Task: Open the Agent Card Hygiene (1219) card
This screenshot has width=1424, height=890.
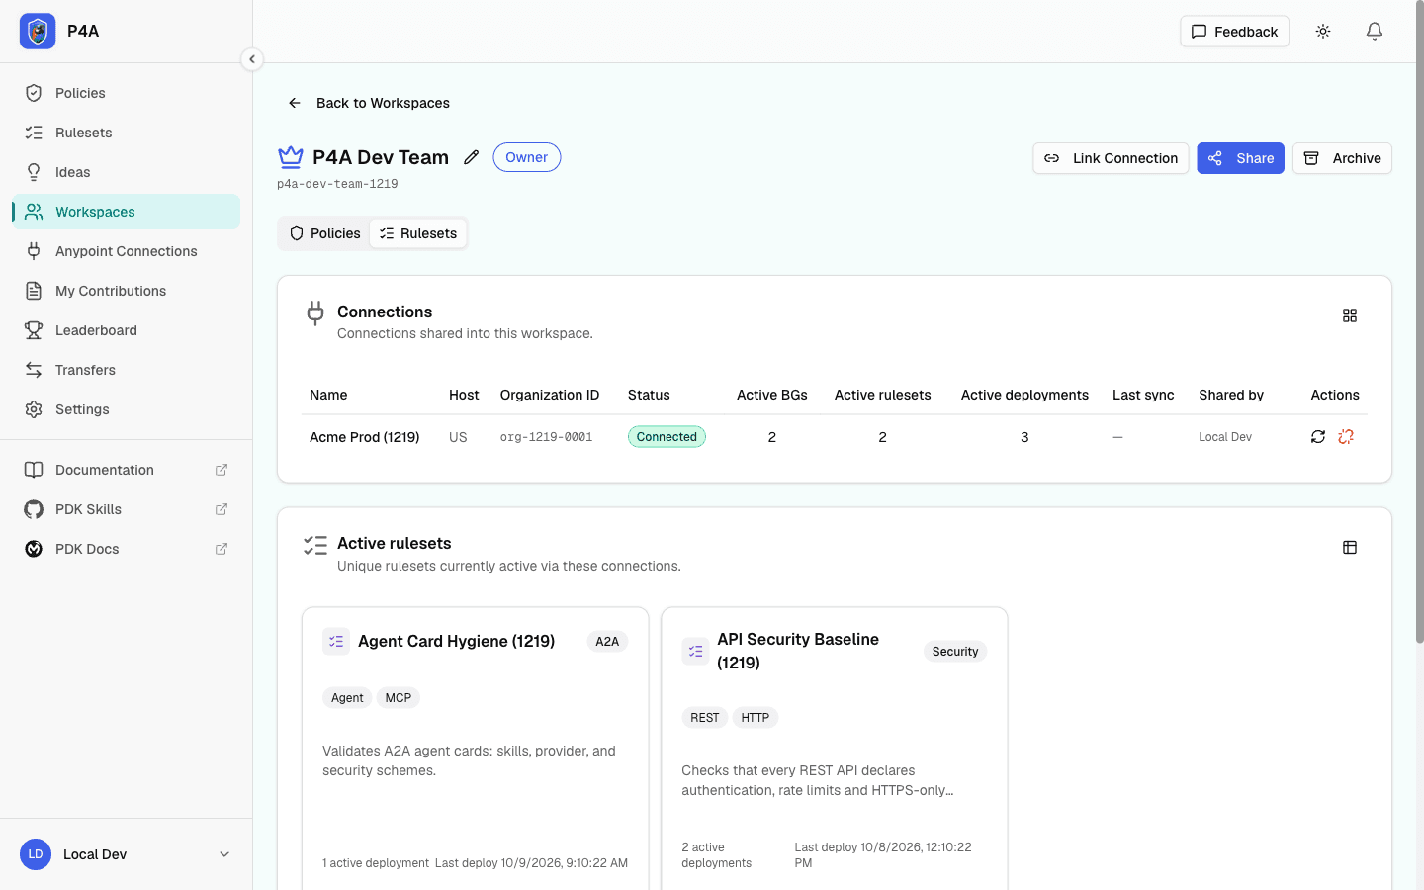Action: [x=476, y=749]
